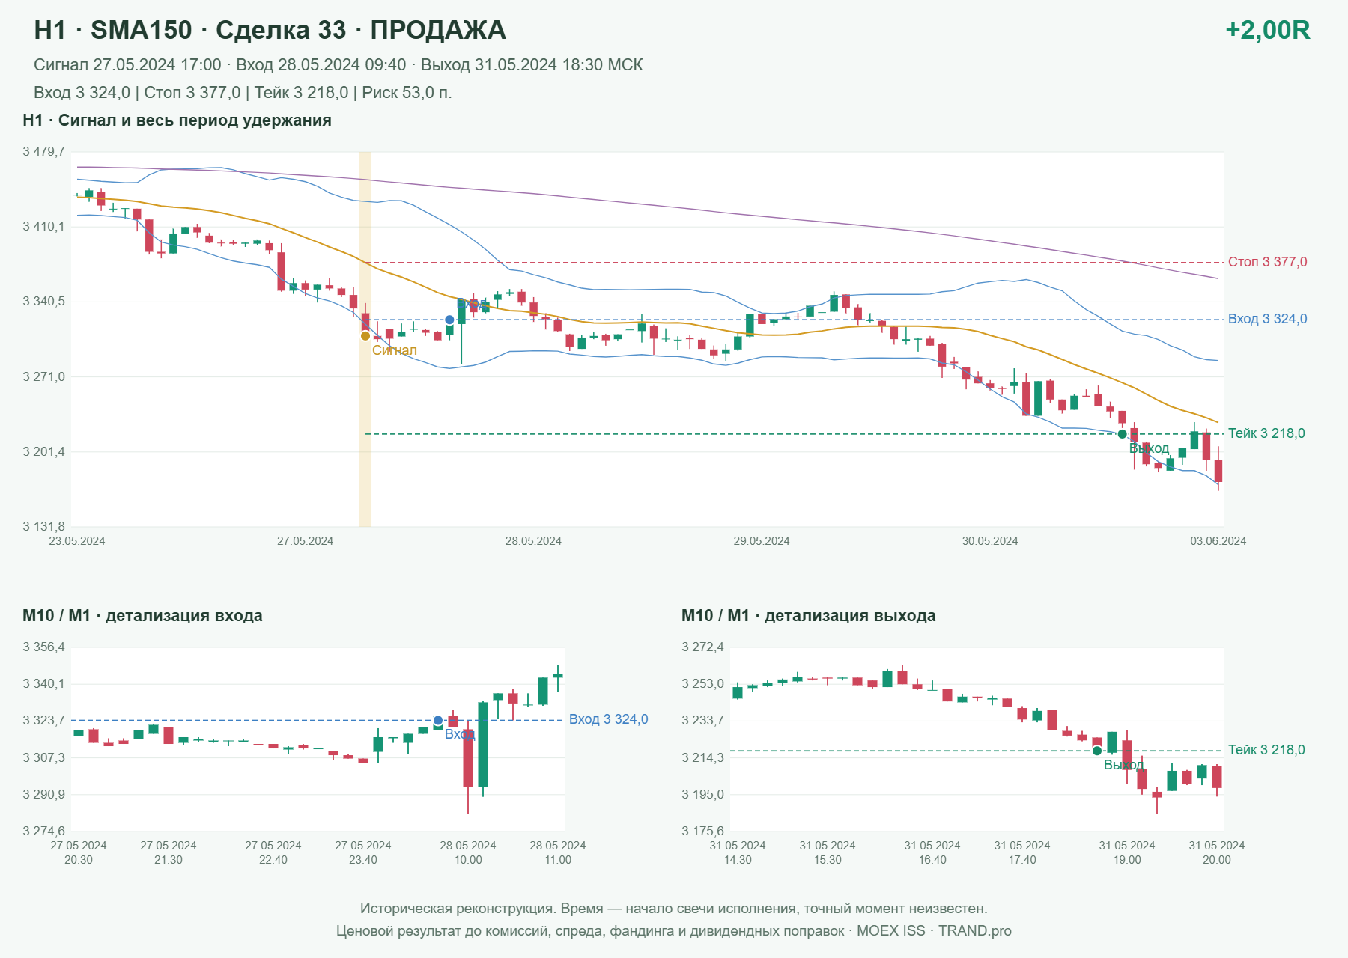This screenshot has height=958, width=1348.
Task: Click the blue entry dot on entry detail chart
Action: coord(438,721)
